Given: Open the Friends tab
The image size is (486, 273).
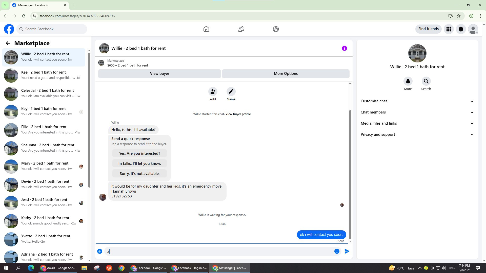Looking at the screenshot, I should 241,29.
